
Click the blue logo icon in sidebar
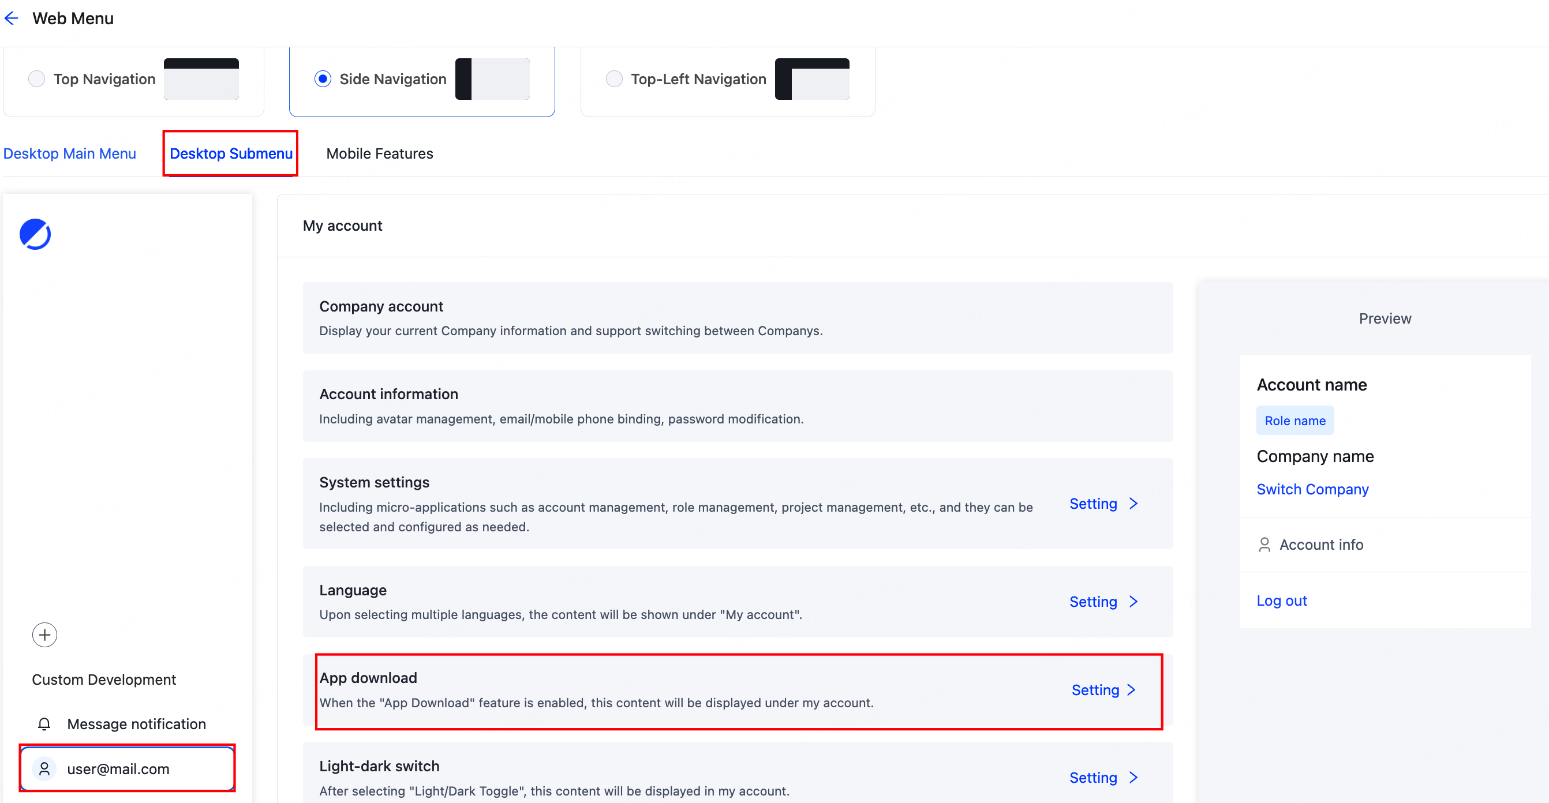coord(35,234)
